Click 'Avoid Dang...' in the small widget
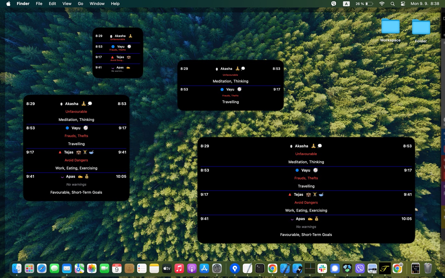The width and height of the screenshot is (445, 278). pyautogui.click(x=117, y=60)
